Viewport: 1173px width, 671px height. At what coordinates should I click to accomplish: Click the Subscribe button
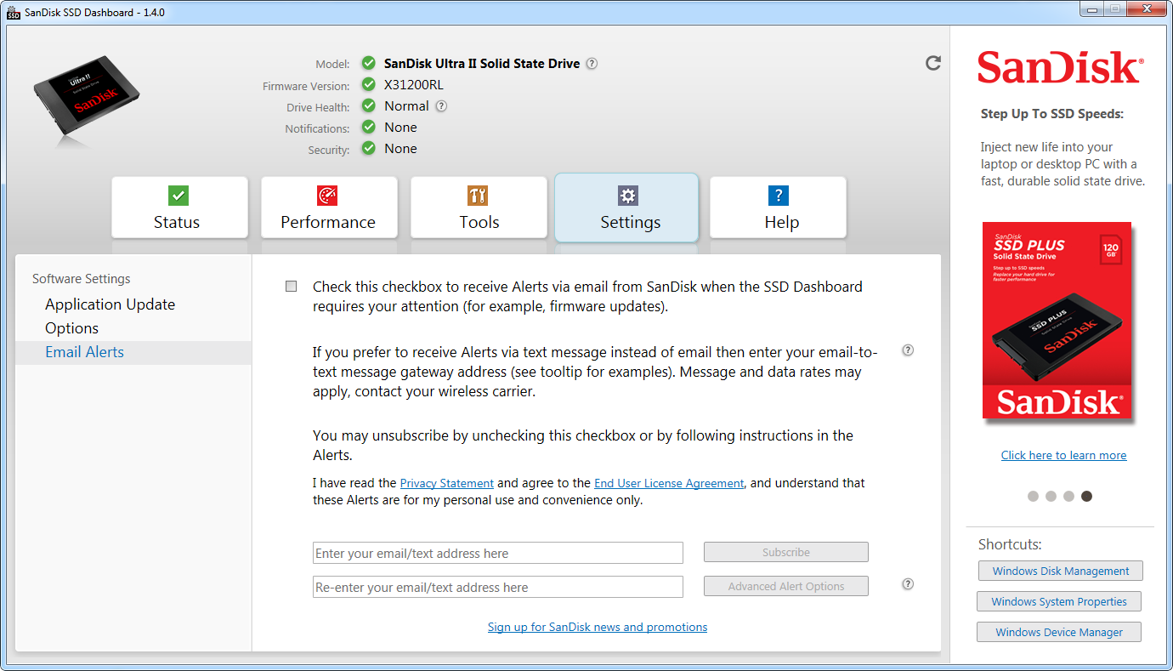786,552
